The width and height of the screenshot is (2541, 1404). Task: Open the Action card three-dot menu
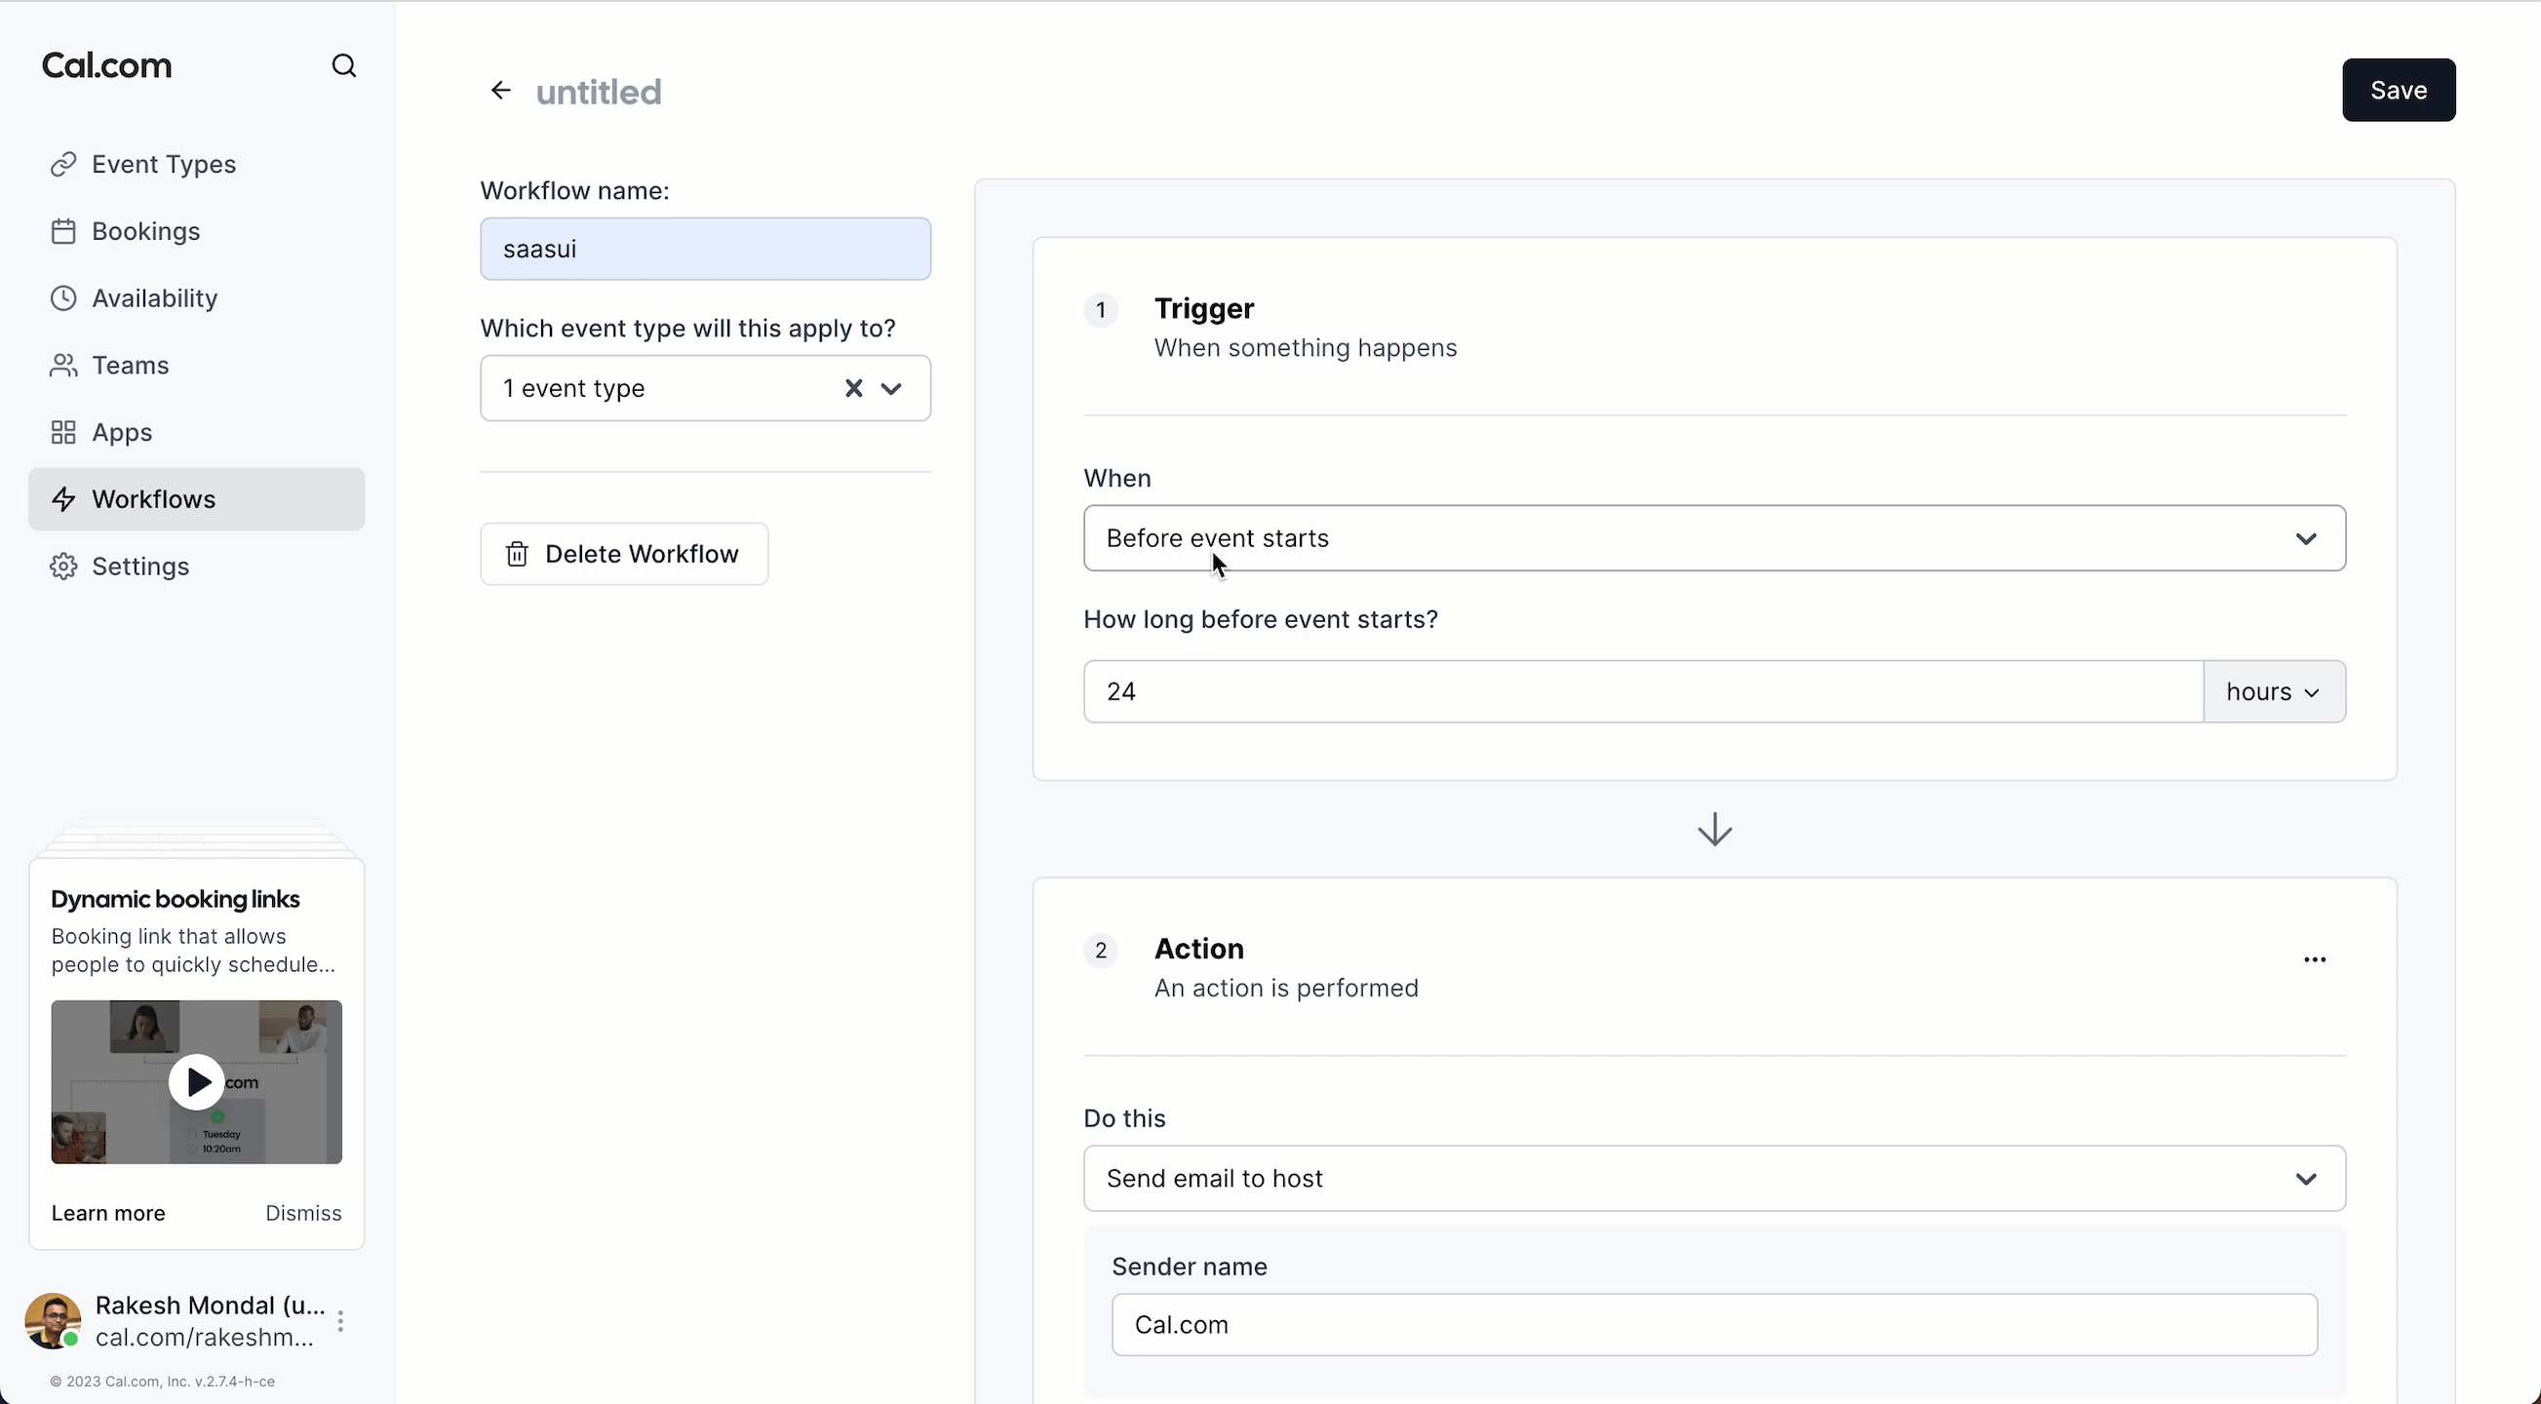point(2315,960)
